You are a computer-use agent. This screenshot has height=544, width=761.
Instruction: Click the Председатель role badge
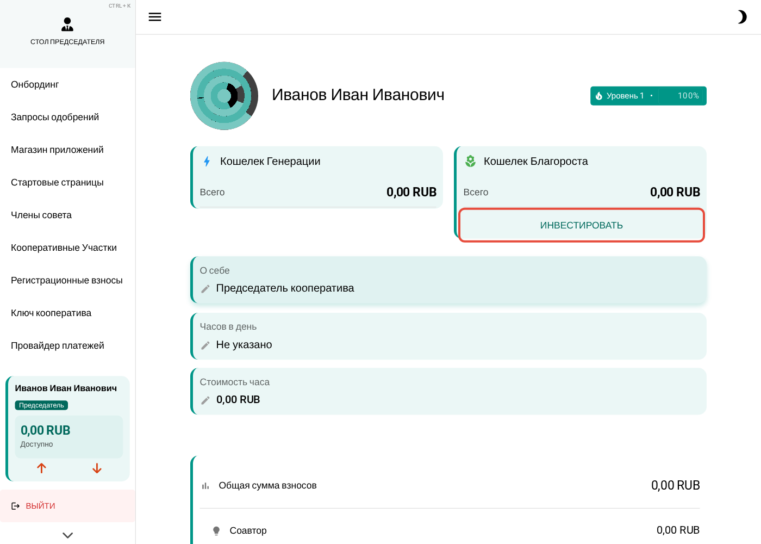click(41, 405)
